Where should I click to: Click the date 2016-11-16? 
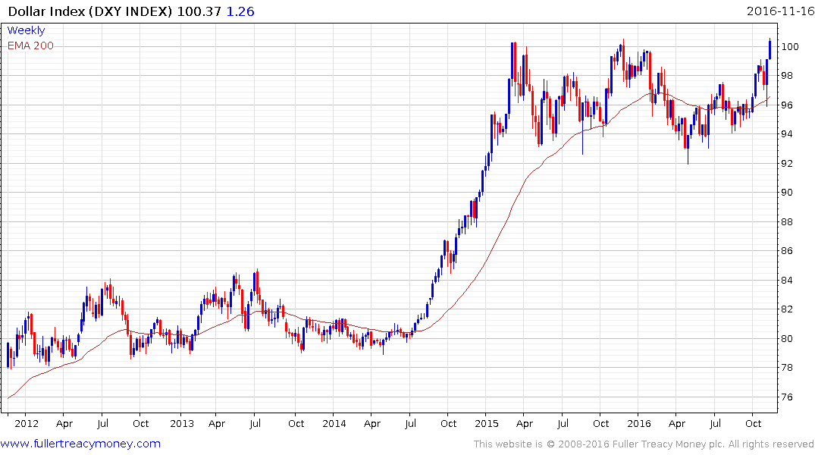pyautogui.click(x=780, y=11)
